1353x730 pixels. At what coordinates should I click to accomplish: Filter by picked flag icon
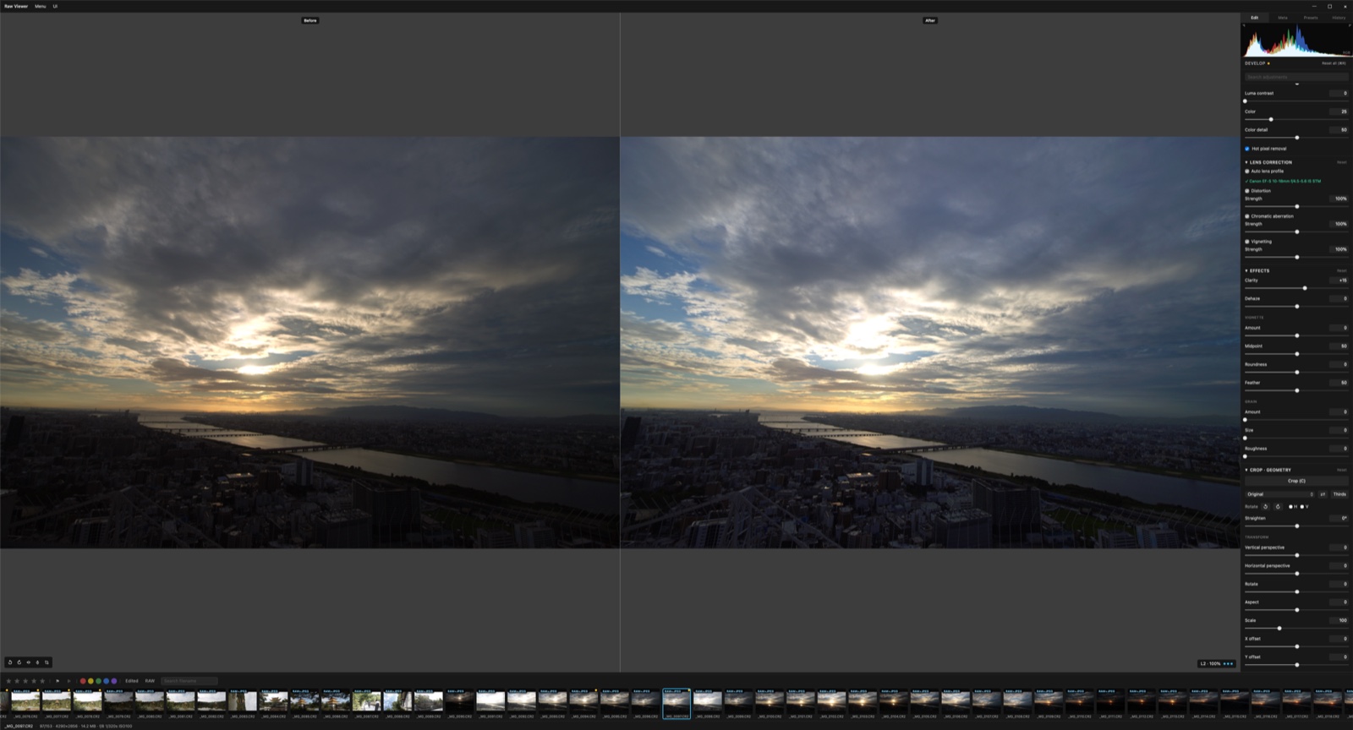coord(58,681)
